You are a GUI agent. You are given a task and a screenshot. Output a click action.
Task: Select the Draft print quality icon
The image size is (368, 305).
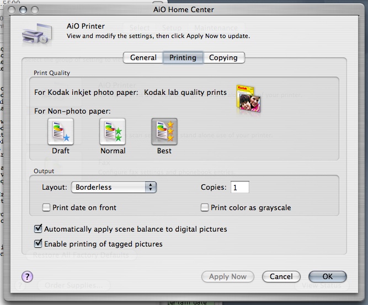pyautogui.click(x=61, y=132)
